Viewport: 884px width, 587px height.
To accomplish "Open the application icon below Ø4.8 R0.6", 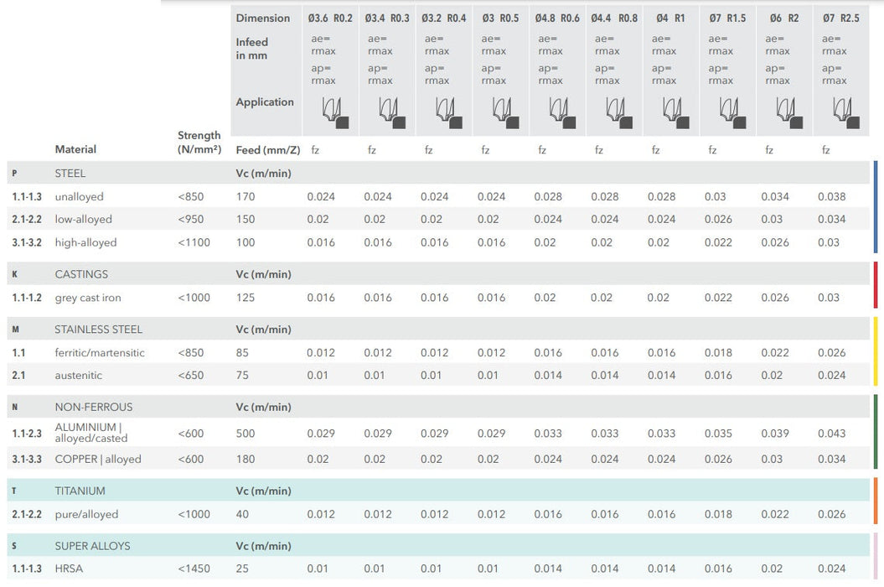I will point(562,112).
